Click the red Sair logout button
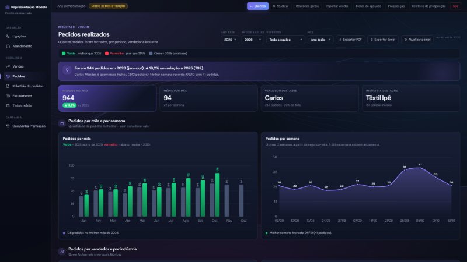The width and height of the screenshot is (467, 262). click(x=455, y=6)
